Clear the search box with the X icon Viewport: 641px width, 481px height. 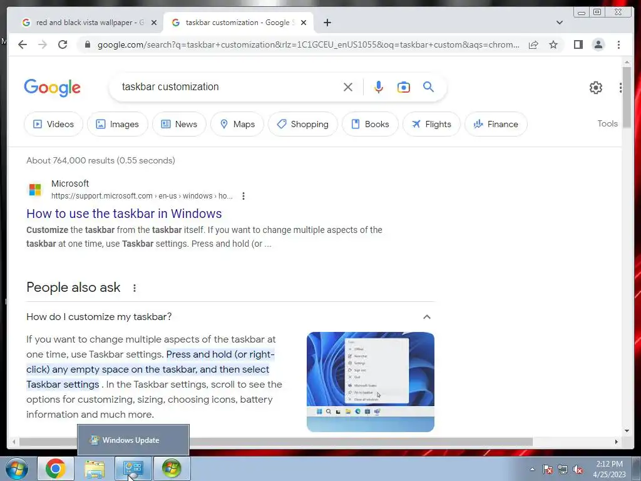click(348, 87)
